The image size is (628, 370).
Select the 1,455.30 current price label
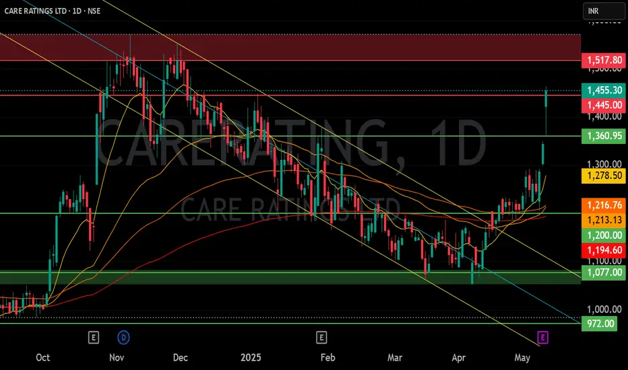604,90
